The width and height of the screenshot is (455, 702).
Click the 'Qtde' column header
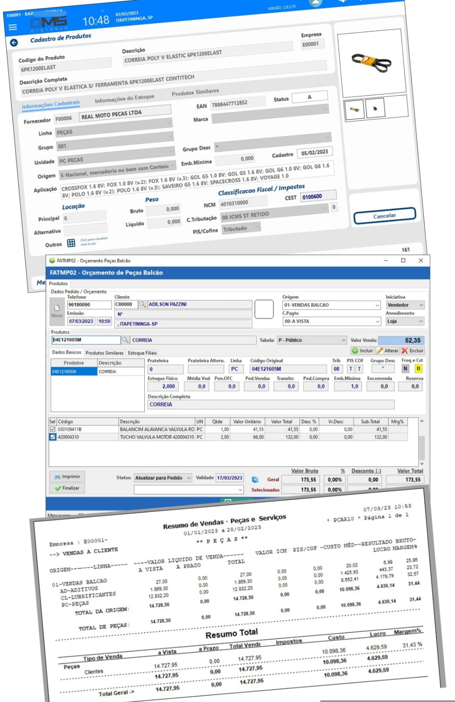217,422
